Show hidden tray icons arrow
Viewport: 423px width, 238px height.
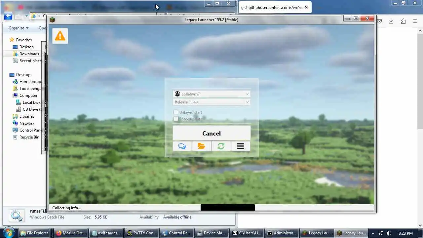click(373, 233)
